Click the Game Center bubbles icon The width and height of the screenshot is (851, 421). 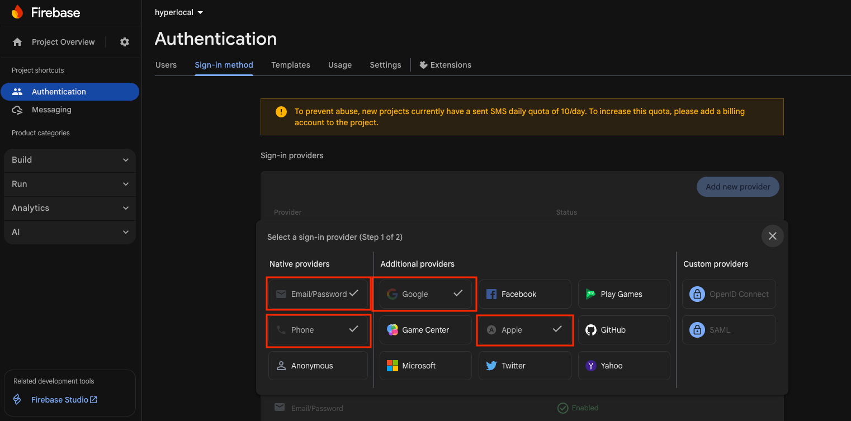(393, 330)
